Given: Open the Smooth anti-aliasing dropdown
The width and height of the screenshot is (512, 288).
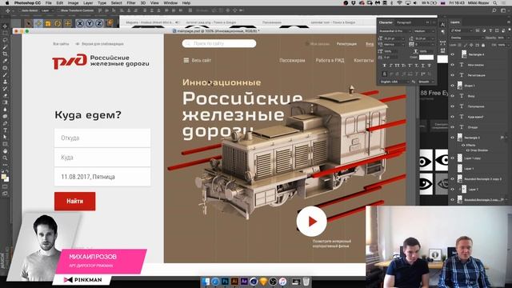Looking at the screenshot, I should click(x=426, y=82).
